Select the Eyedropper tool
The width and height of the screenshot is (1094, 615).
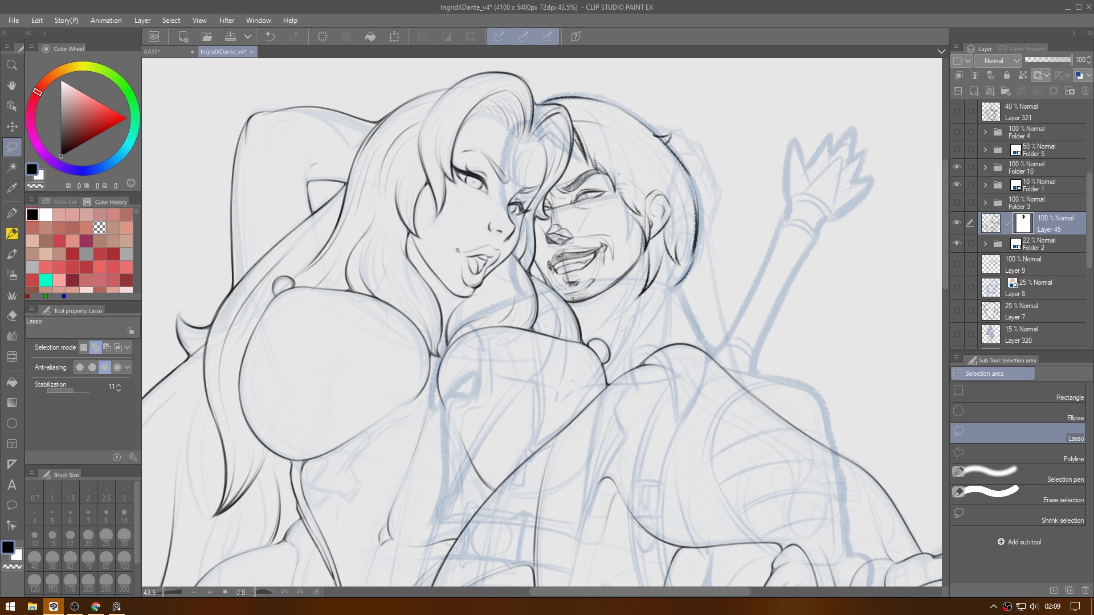11,188
